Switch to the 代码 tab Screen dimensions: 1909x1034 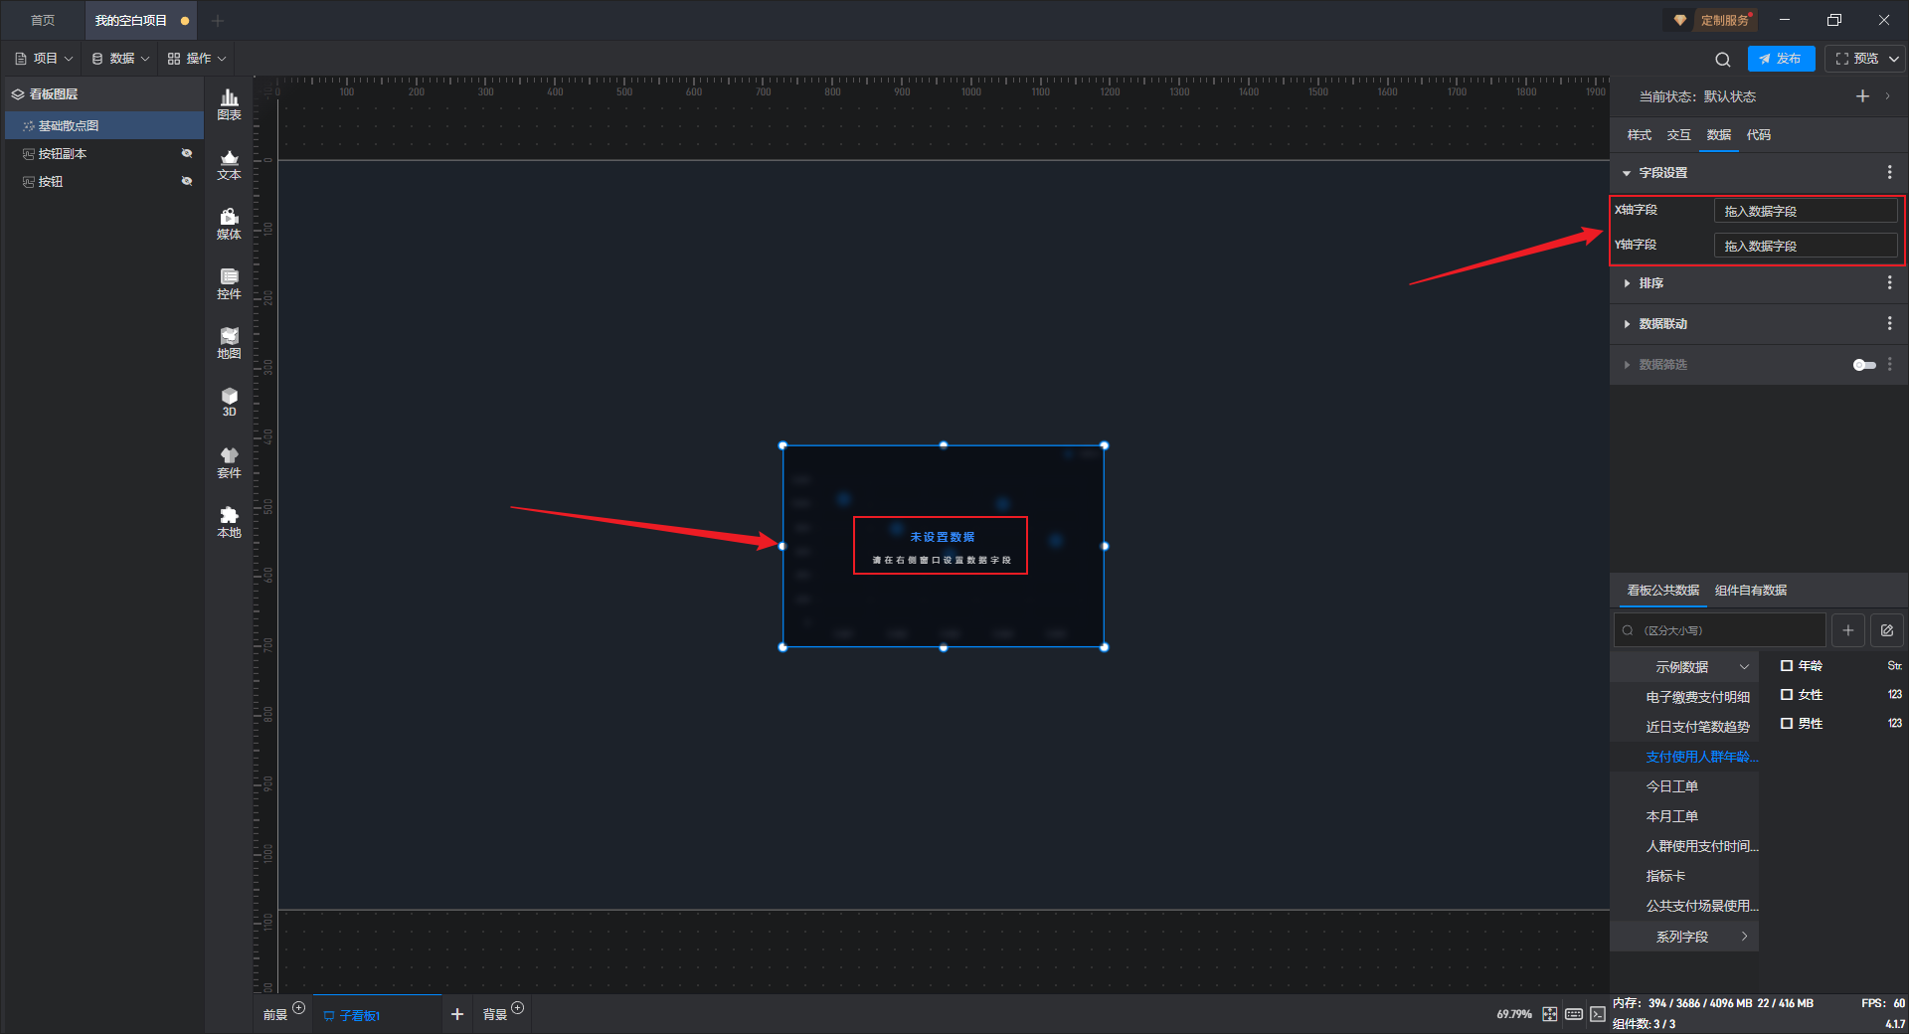[1758, 135]
